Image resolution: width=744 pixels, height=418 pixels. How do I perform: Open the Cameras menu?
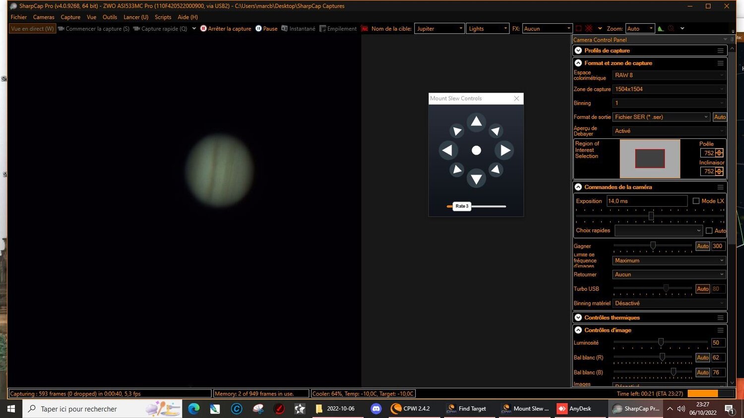coord(43,17)
